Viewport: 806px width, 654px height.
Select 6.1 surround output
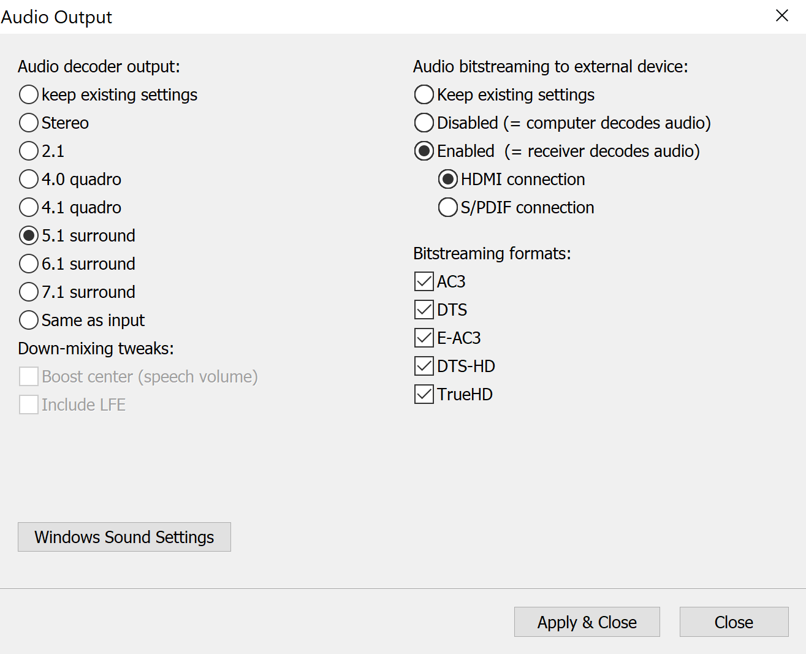coord(29,264)
